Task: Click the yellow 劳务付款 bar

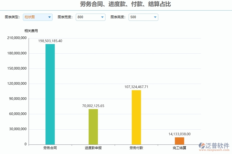Action: coord(136,117)
